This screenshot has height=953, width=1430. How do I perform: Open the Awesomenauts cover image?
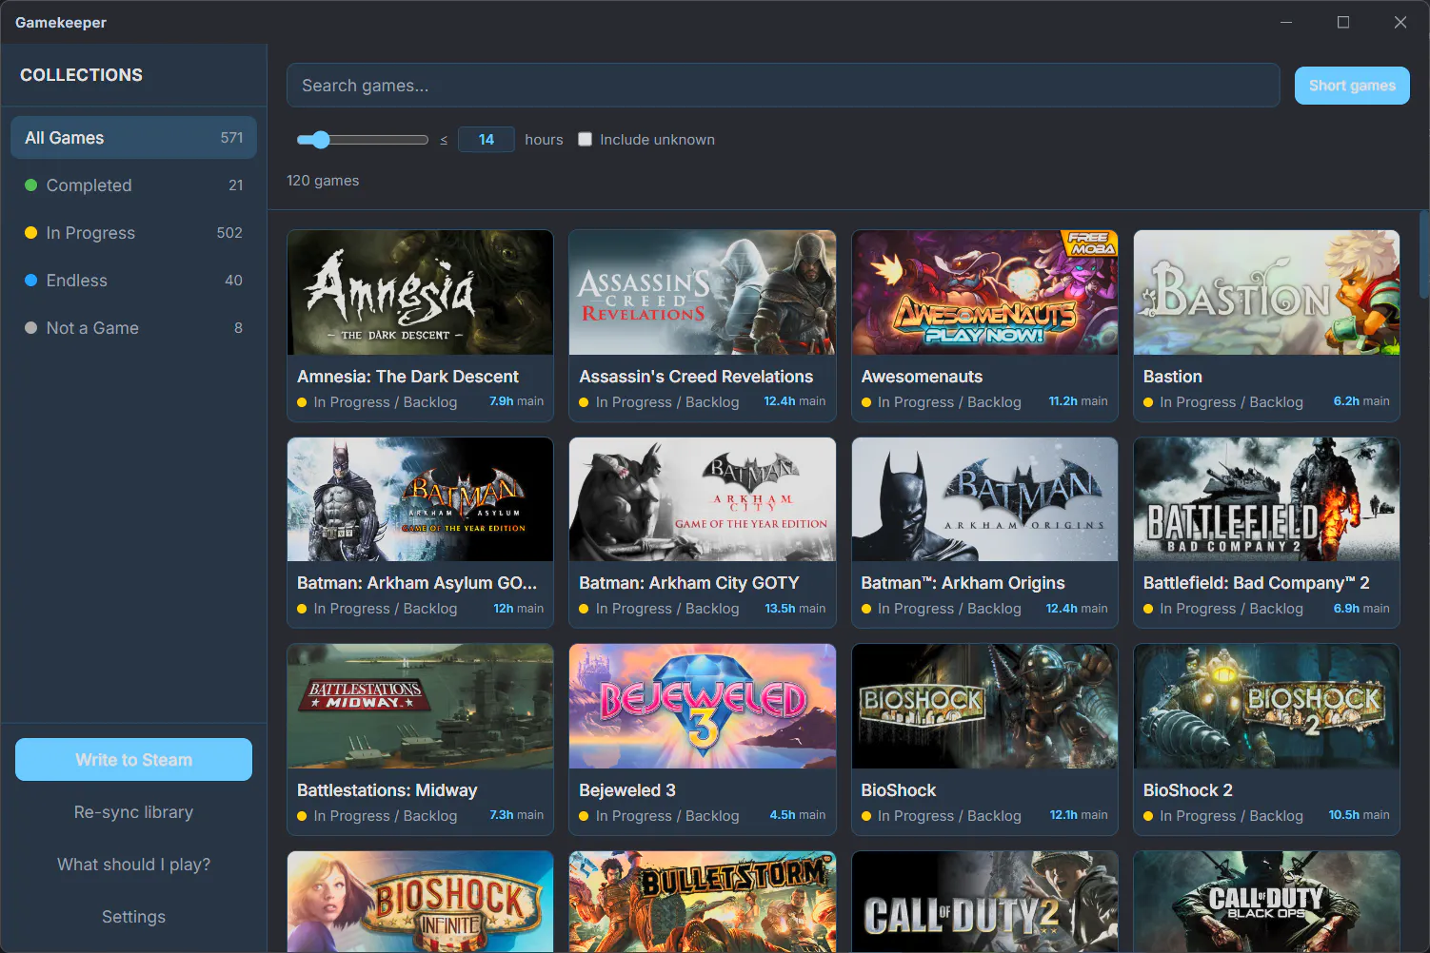point(984,292)
